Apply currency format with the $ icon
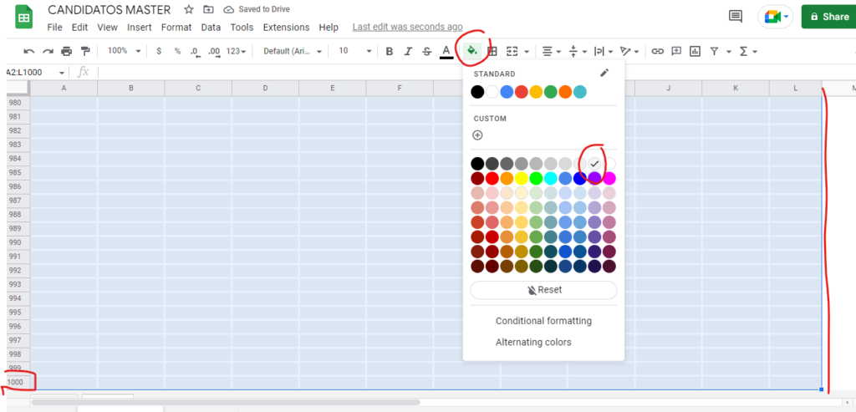This screenshot has height=412, width=856. point(159,51)
